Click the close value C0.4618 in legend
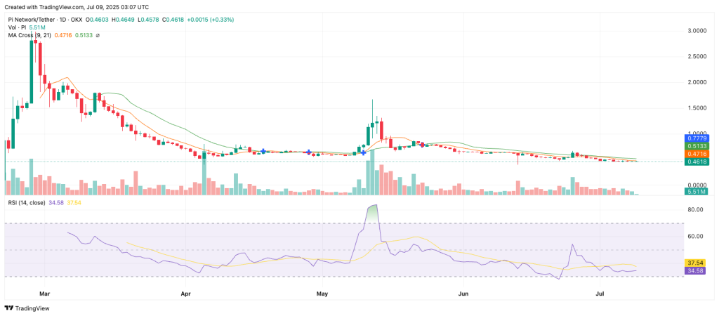719x316 pixels. click(174, 20)
